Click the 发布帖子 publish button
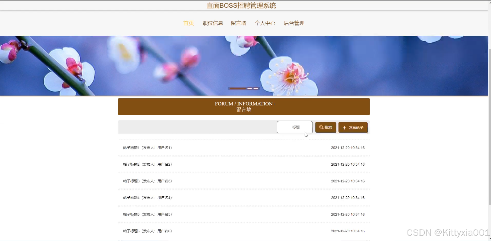Image resolution: width=491 pixels, height=241 pixels. tap(353, 127)
